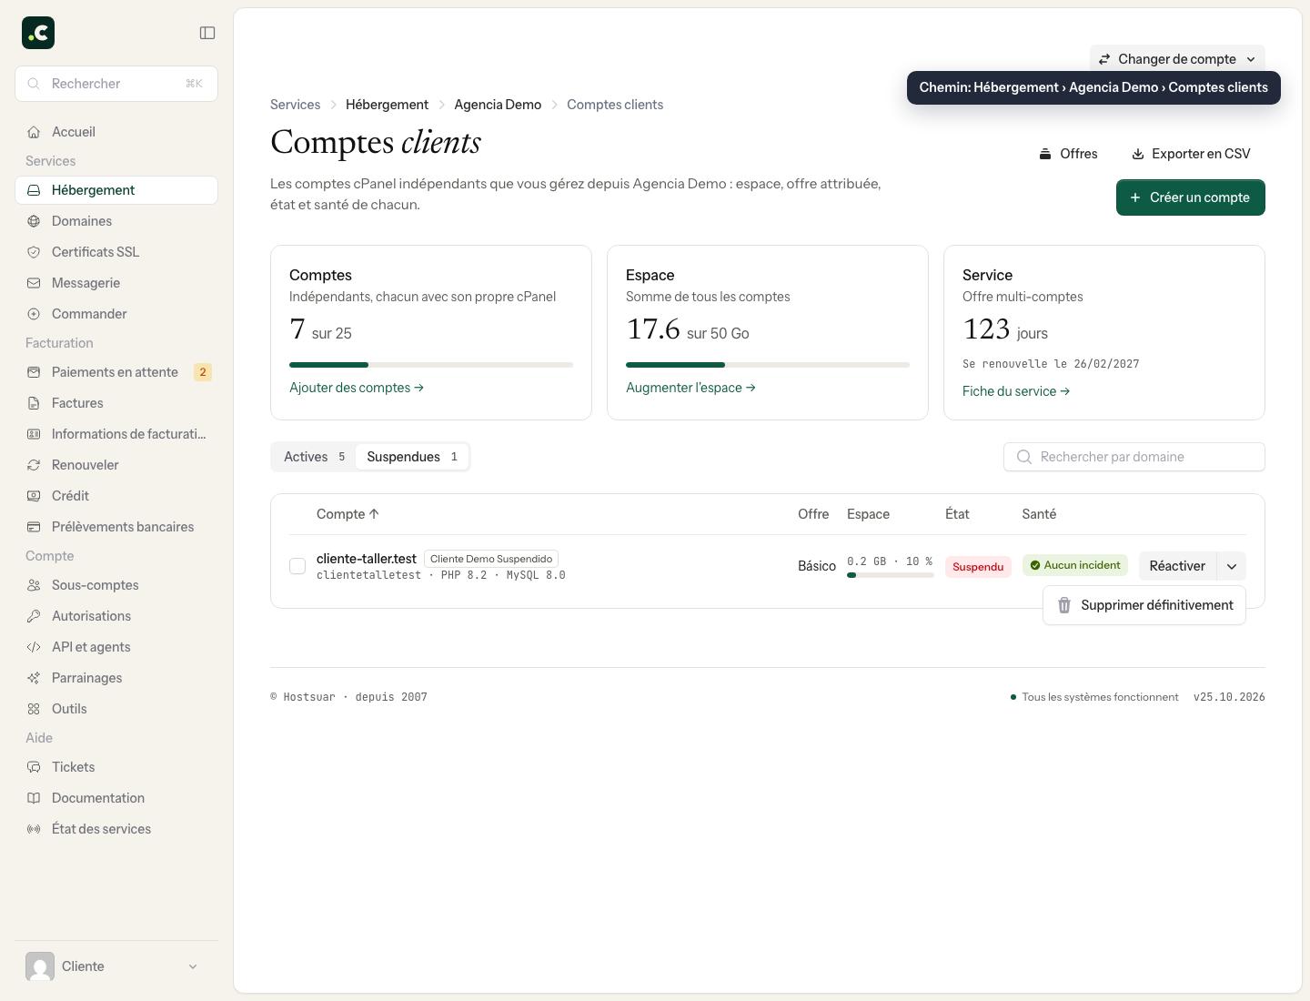
Task: Click the Aucun incident health badge
Action: click(x=1075, y=565)
